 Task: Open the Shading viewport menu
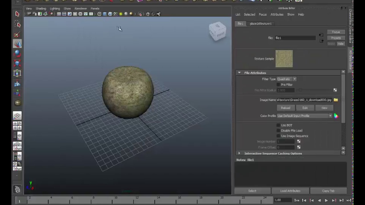41,9
